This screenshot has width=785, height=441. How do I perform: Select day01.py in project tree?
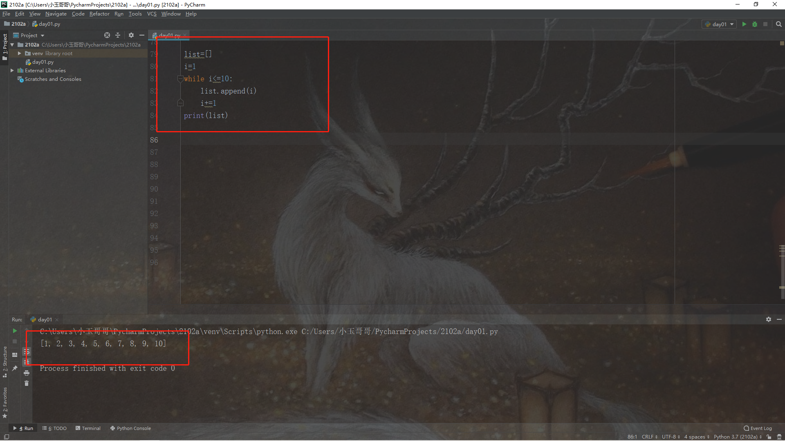43,62
